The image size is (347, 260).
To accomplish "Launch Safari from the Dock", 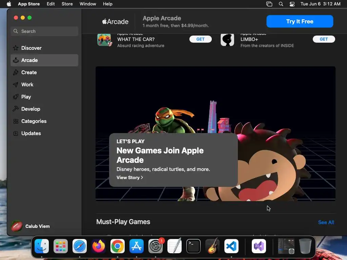I will coord(79,246).
